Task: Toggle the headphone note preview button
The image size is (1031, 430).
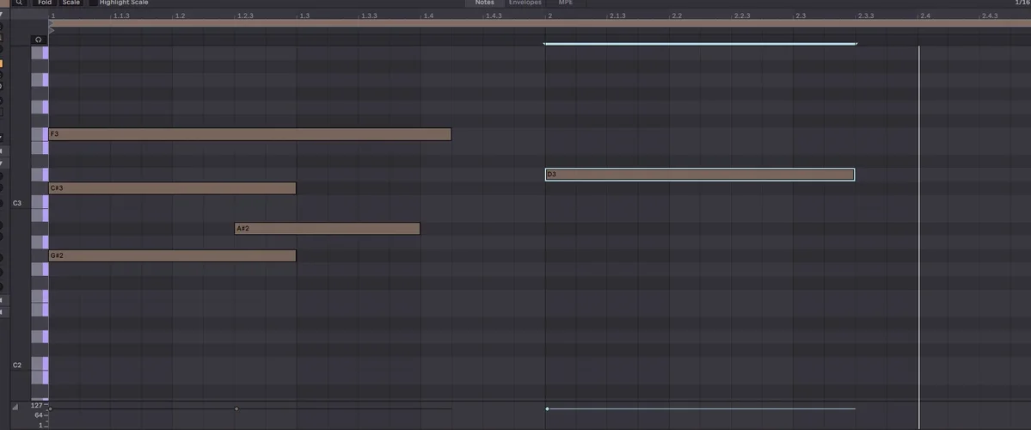Action: coord(38,40)
